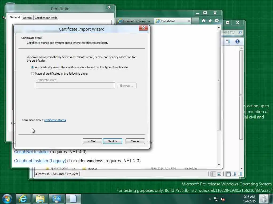Click the Internet Explorer Home icon
Screen dimensions: 273x204
coord(203,21)
